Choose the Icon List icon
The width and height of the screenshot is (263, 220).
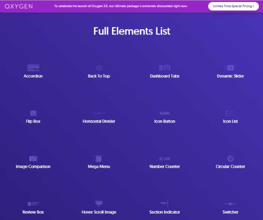point(230,113)
